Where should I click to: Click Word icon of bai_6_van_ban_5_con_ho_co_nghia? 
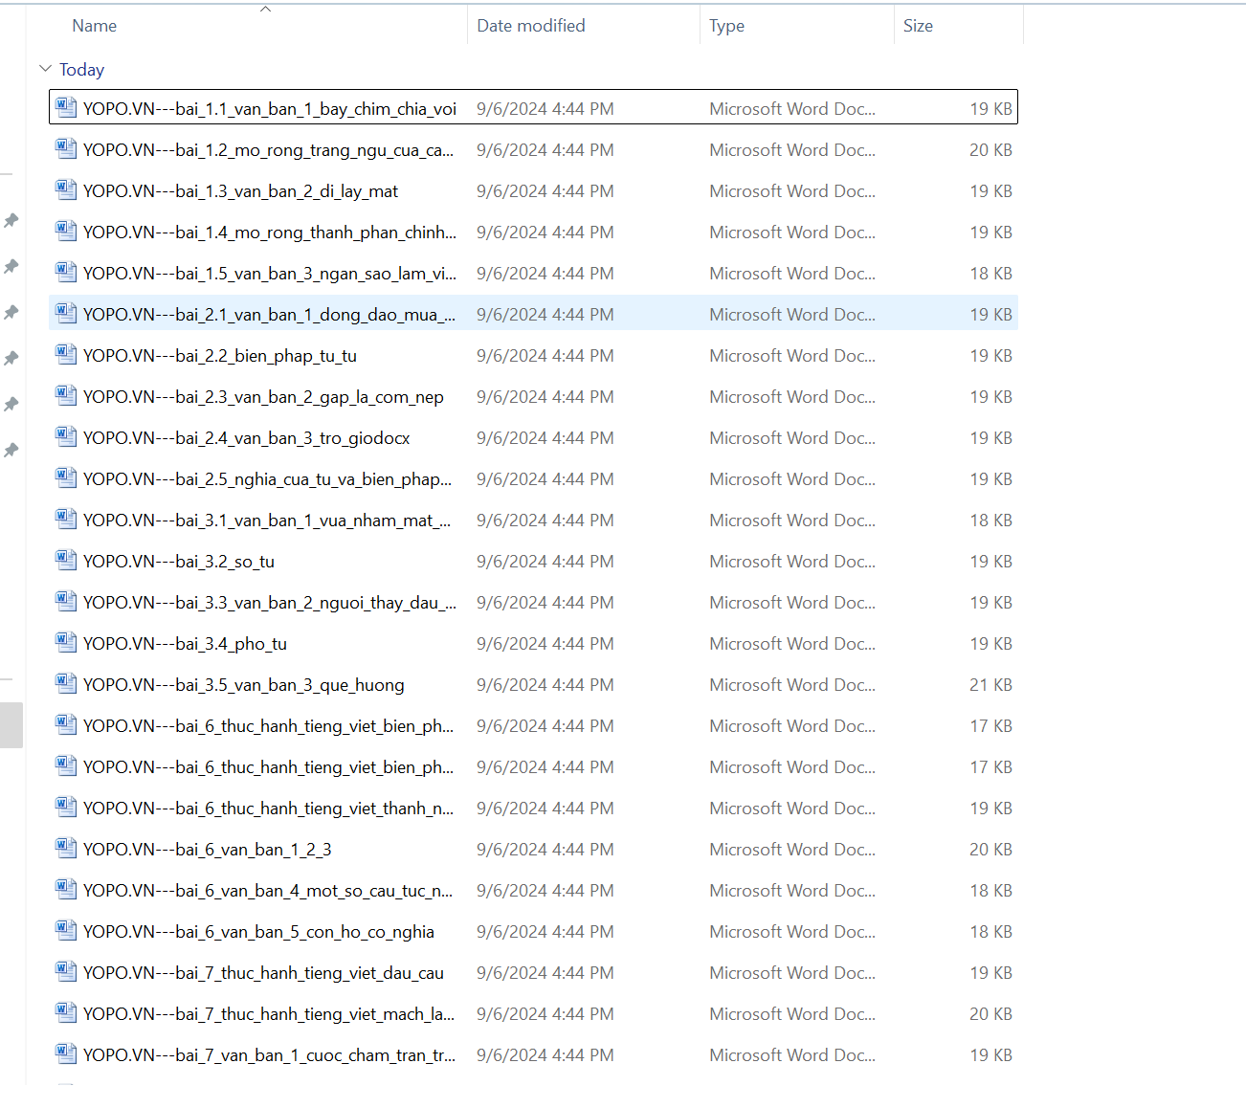pos(66,930)
